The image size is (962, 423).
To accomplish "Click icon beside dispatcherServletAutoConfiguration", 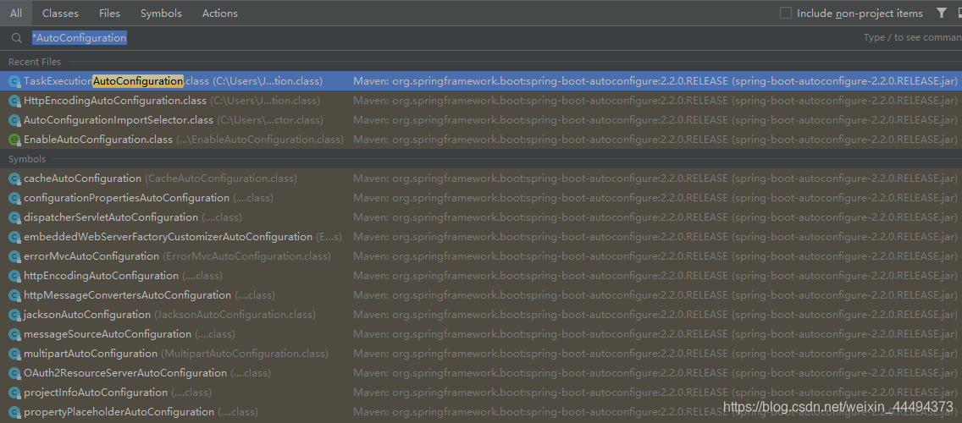I will pyautogui.click(x=14, y=217).
